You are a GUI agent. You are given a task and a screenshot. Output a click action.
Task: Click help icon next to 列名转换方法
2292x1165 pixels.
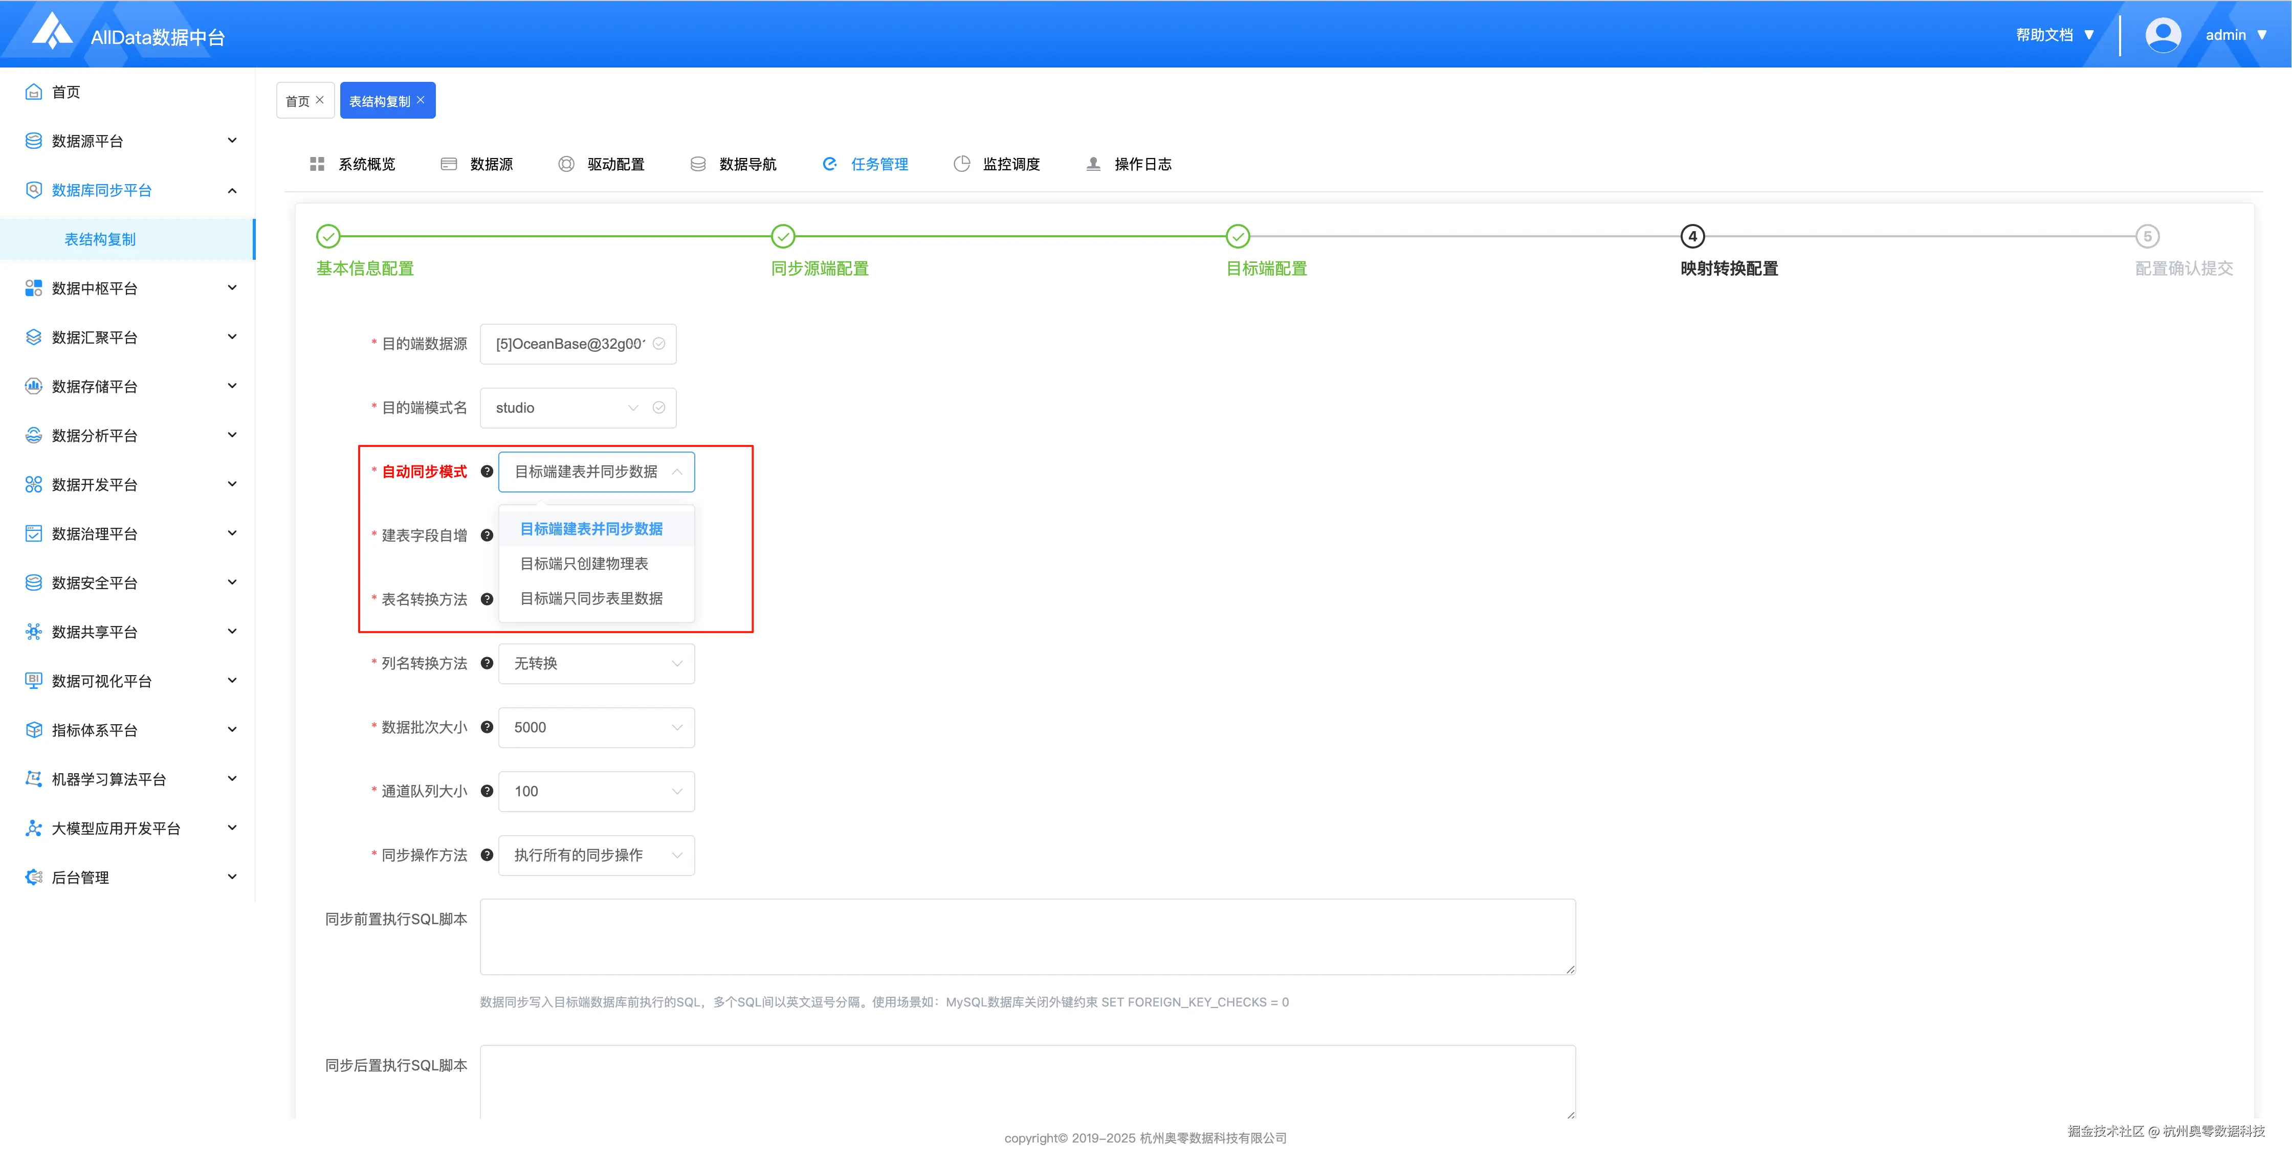click(x=487, y=663)
